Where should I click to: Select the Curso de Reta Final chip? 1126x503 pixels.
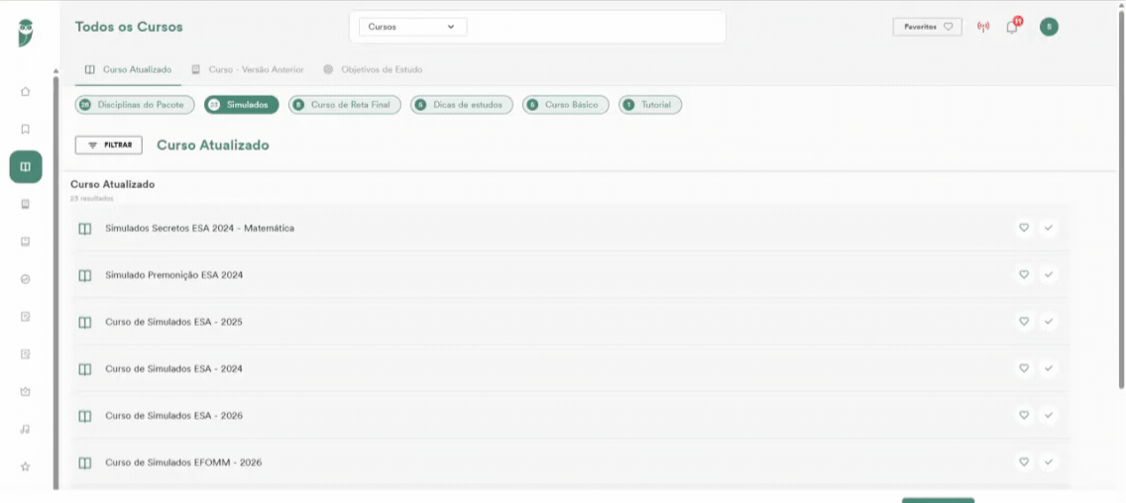[x=345, y=105]
